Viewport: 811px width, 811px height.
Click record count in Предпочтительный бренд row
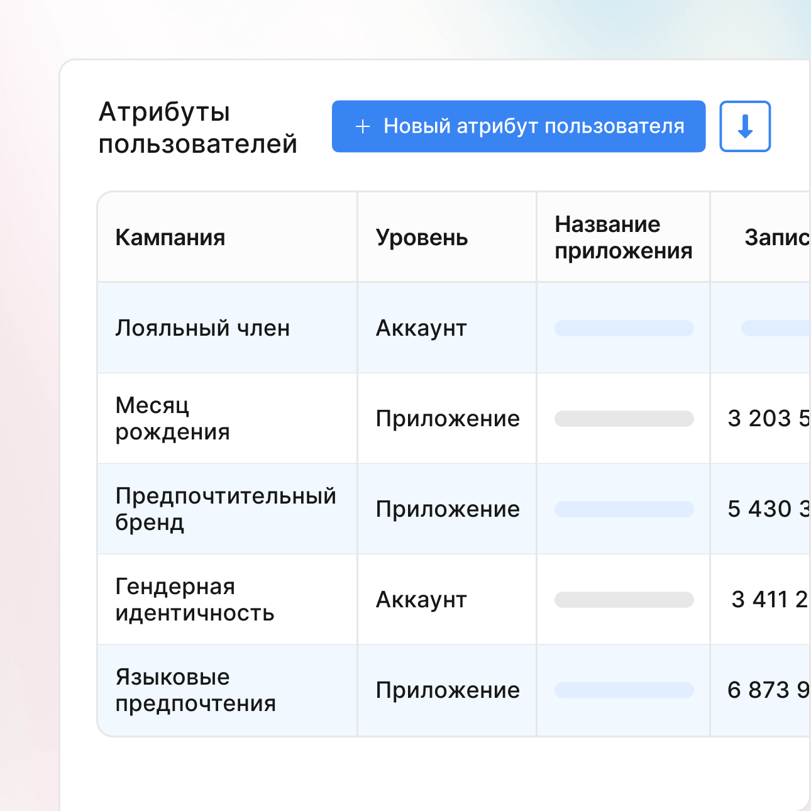(x=768, y=509)
